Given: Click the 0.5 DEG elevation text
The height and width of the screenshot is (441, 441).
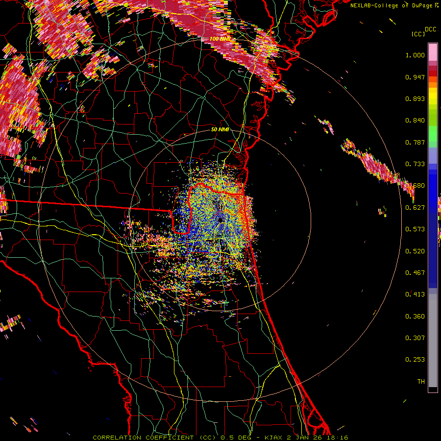Looking at the screenshot, I should (x=236, y=438).
